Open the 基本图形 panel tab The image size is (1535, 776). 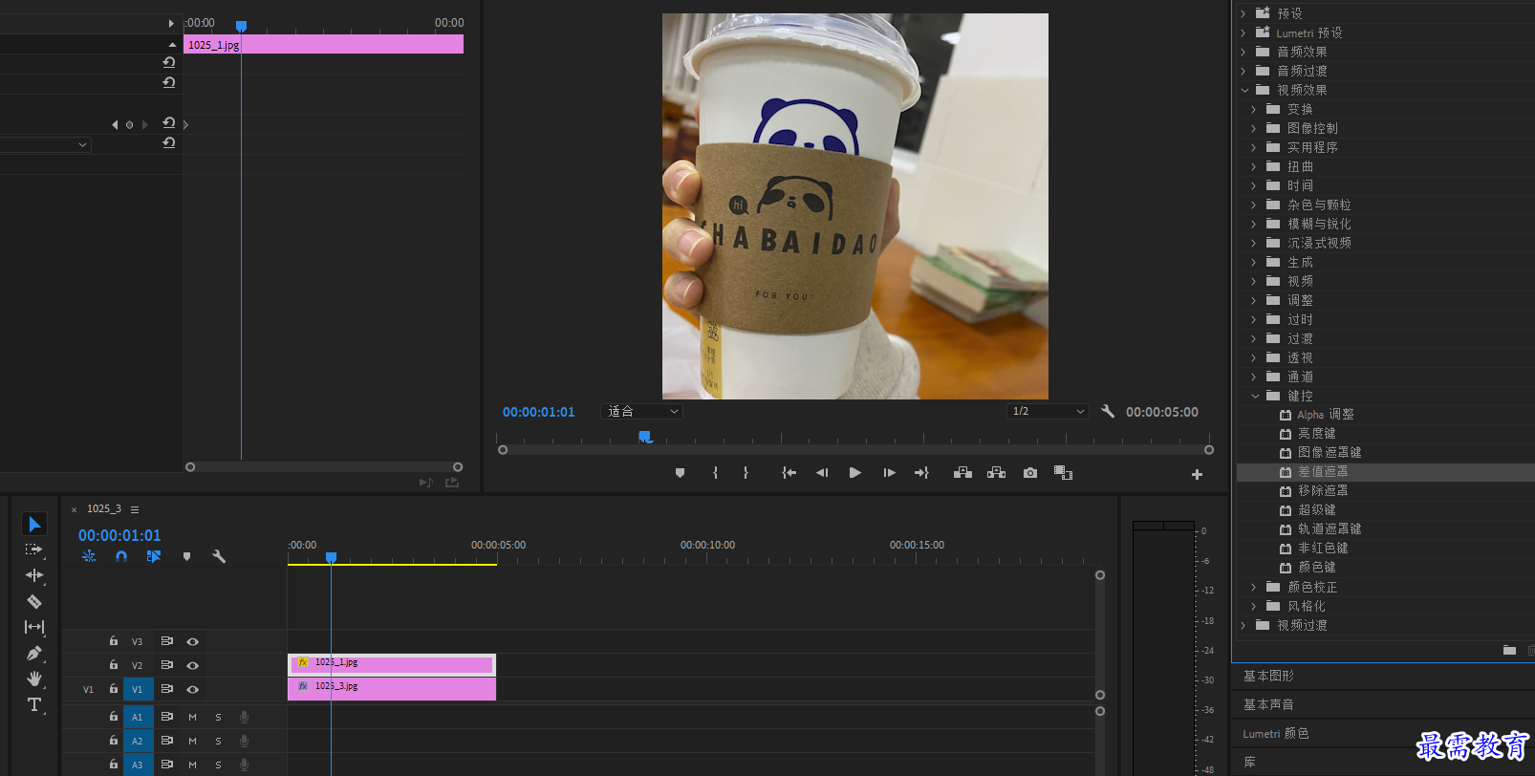click(1268, 676)
